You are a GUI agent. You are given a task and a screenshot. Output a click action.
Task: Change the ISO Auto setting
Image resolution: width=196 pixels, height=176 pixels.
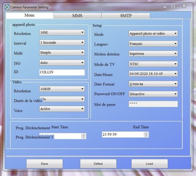point(62,63)
